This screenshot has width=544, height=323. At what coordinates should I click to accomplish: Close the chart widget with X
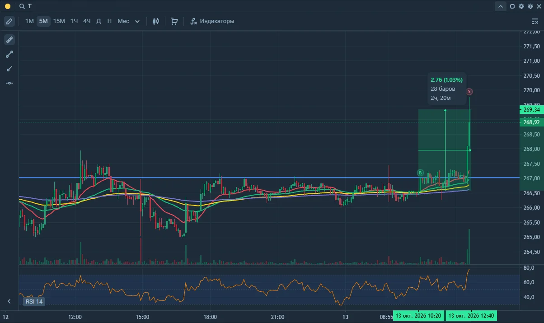pyautogui.click(x=538, y=6)
